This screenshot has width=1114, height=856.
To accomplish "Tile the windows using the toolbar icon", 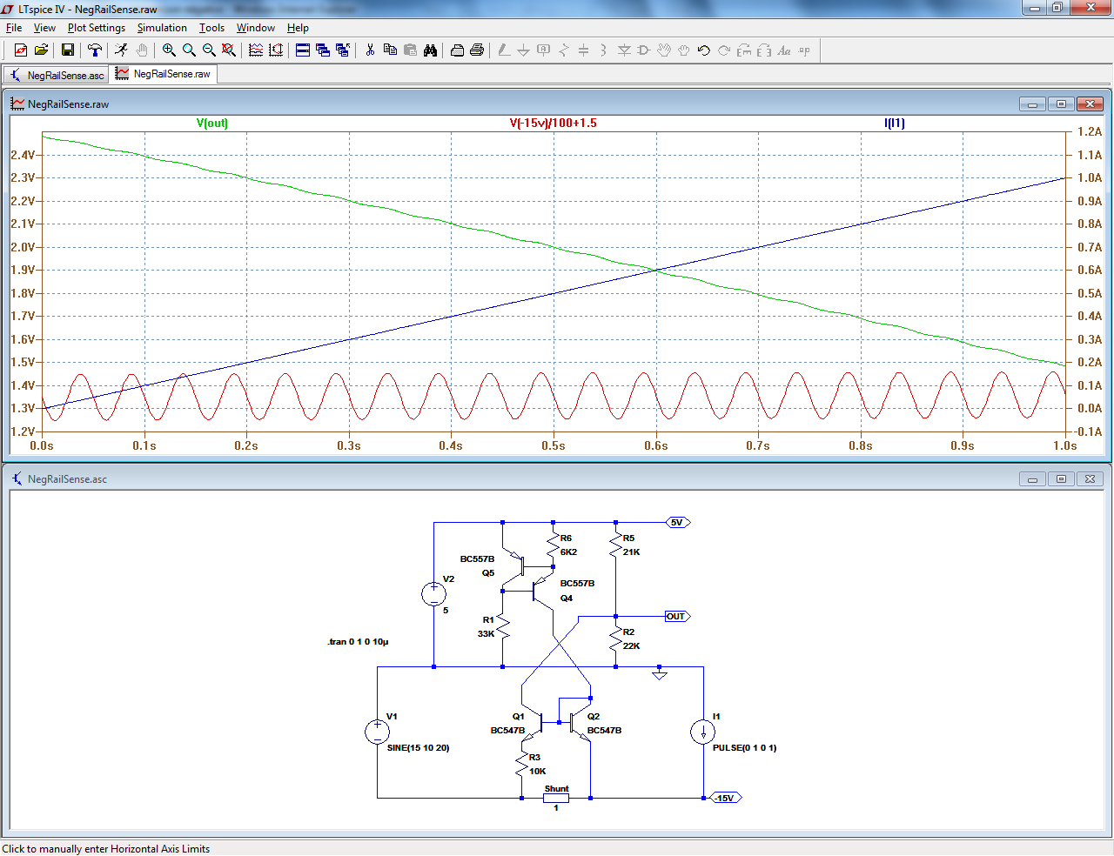I will coord(303,50).
